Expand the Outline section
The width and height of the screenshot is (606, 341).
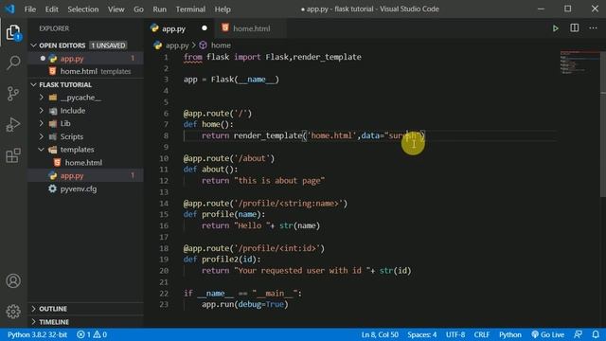[85, 309]
